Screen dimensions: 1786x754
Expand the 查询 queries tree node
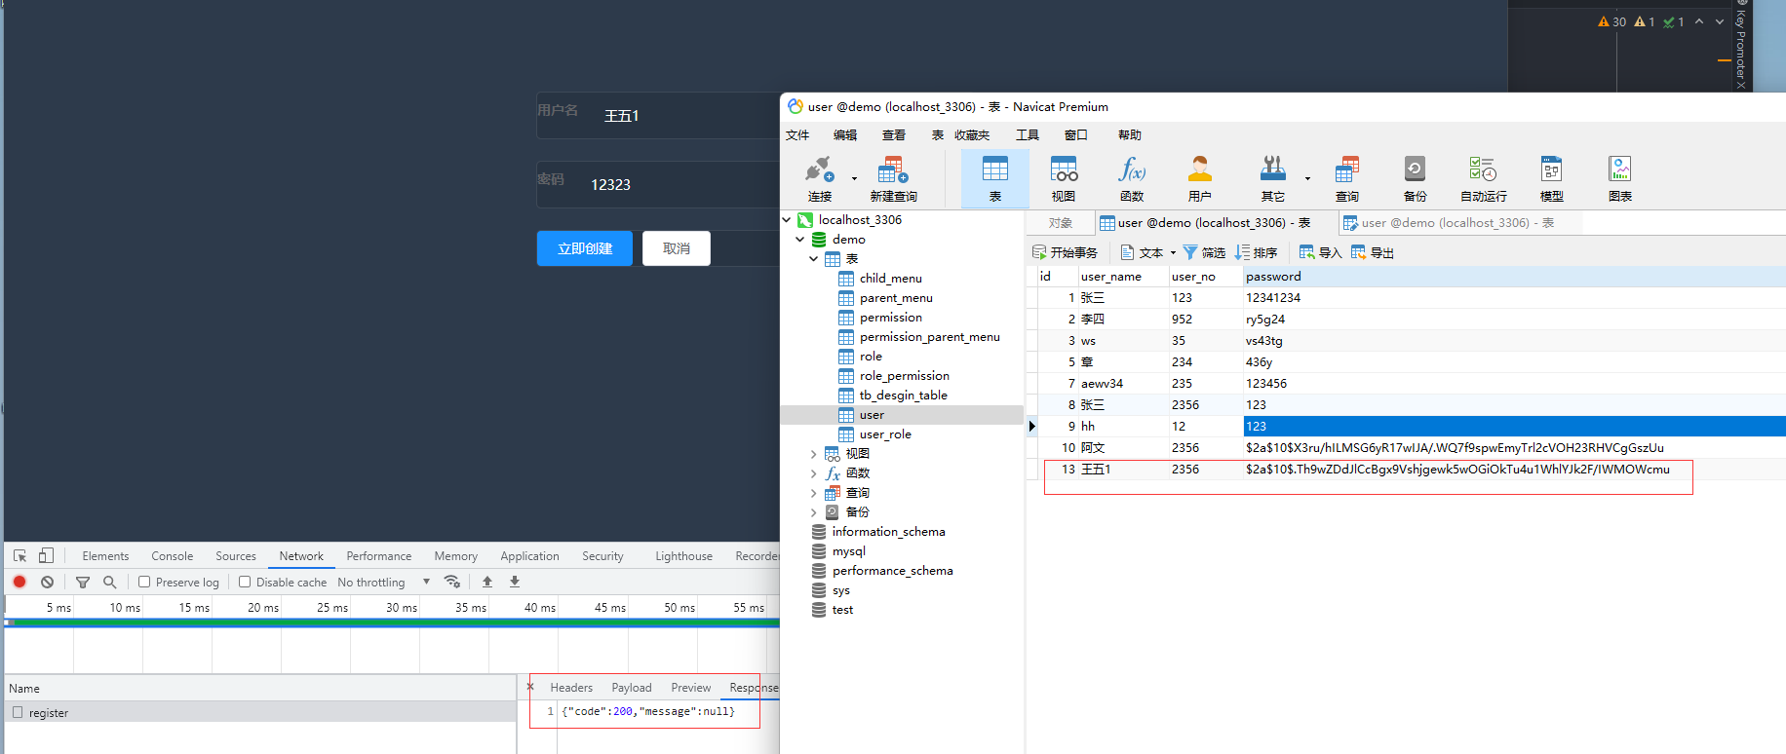click(x=814, y=493)
